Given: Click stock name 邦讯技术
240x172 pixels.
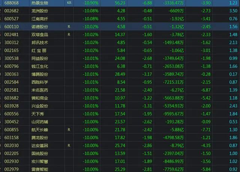Looking at the screenshot, I should 40,43.
